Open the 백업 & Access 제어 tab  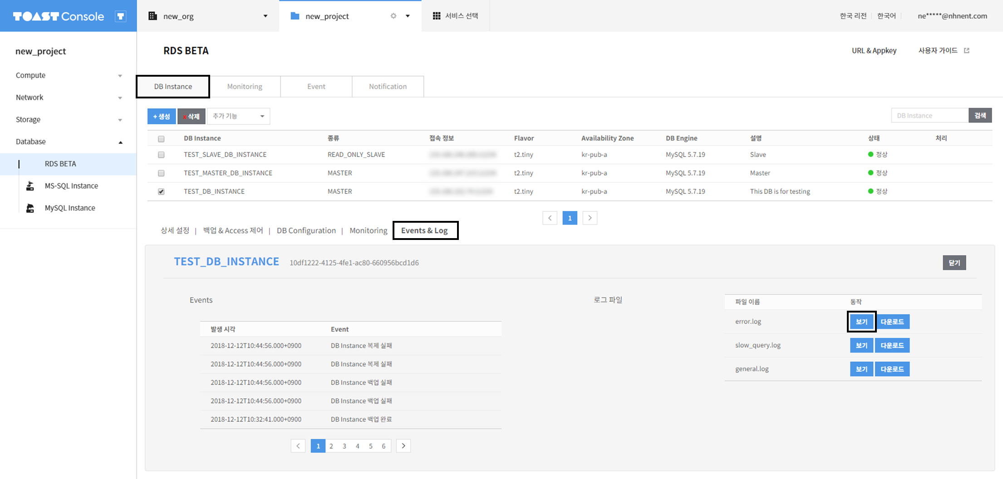(233, 230)
